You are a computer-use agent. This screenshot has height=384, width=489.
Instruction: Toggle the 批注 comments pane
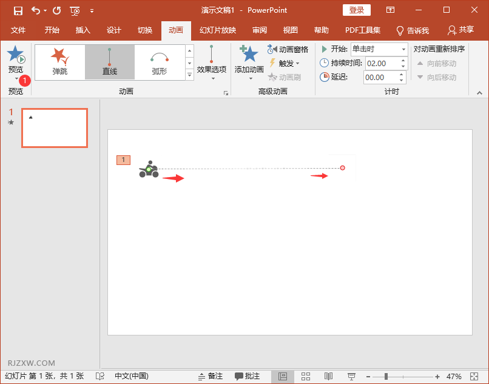click(248, 376)
